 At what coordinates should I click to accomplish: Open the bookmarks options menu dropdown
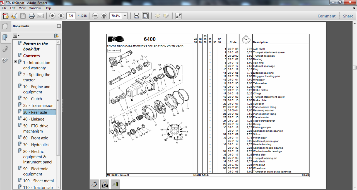tap(16, 36)
